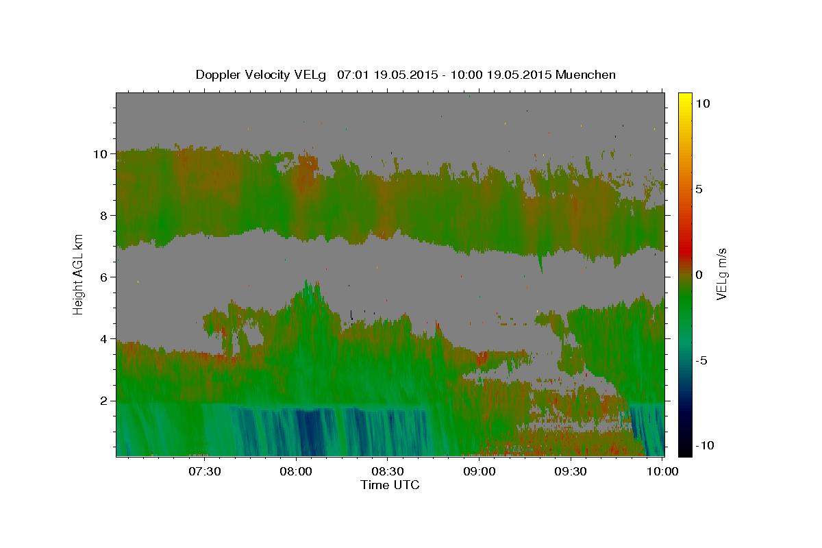Click the yellow top of the colorbar

[x=684, y=97]
